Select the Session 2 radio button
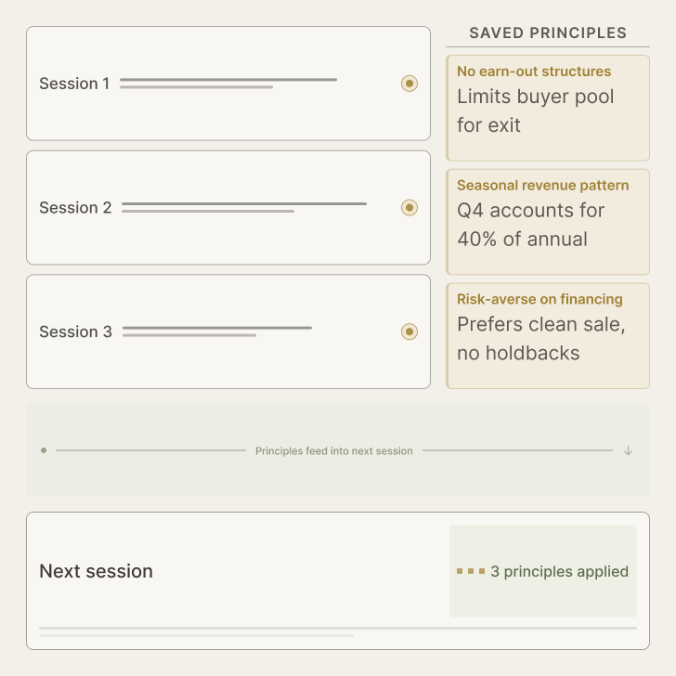Image resolution: width=676 pixels, height=676 pixels. click(409, 208)
